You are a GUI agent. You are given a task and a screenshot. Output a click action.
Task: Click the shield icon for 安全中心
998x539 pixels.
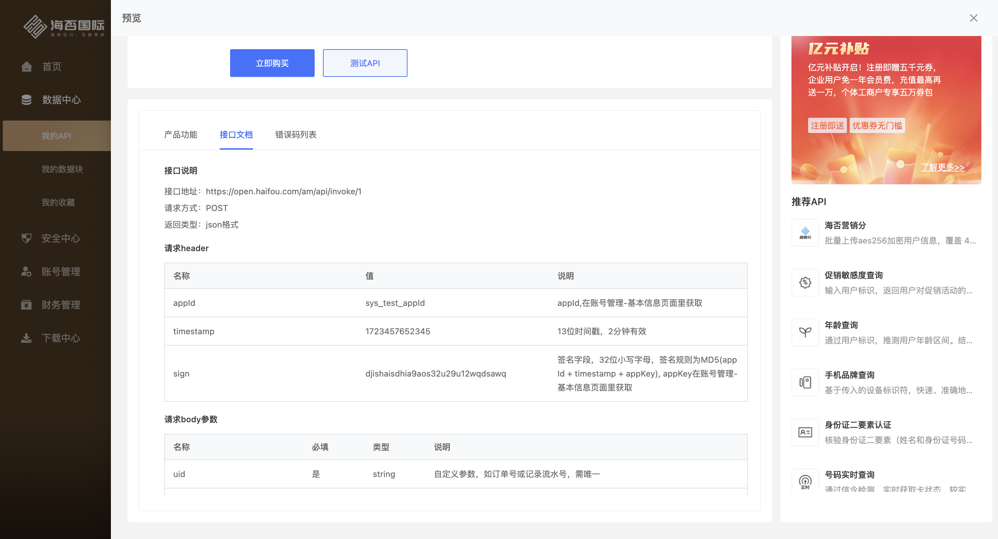coord(26,238)
